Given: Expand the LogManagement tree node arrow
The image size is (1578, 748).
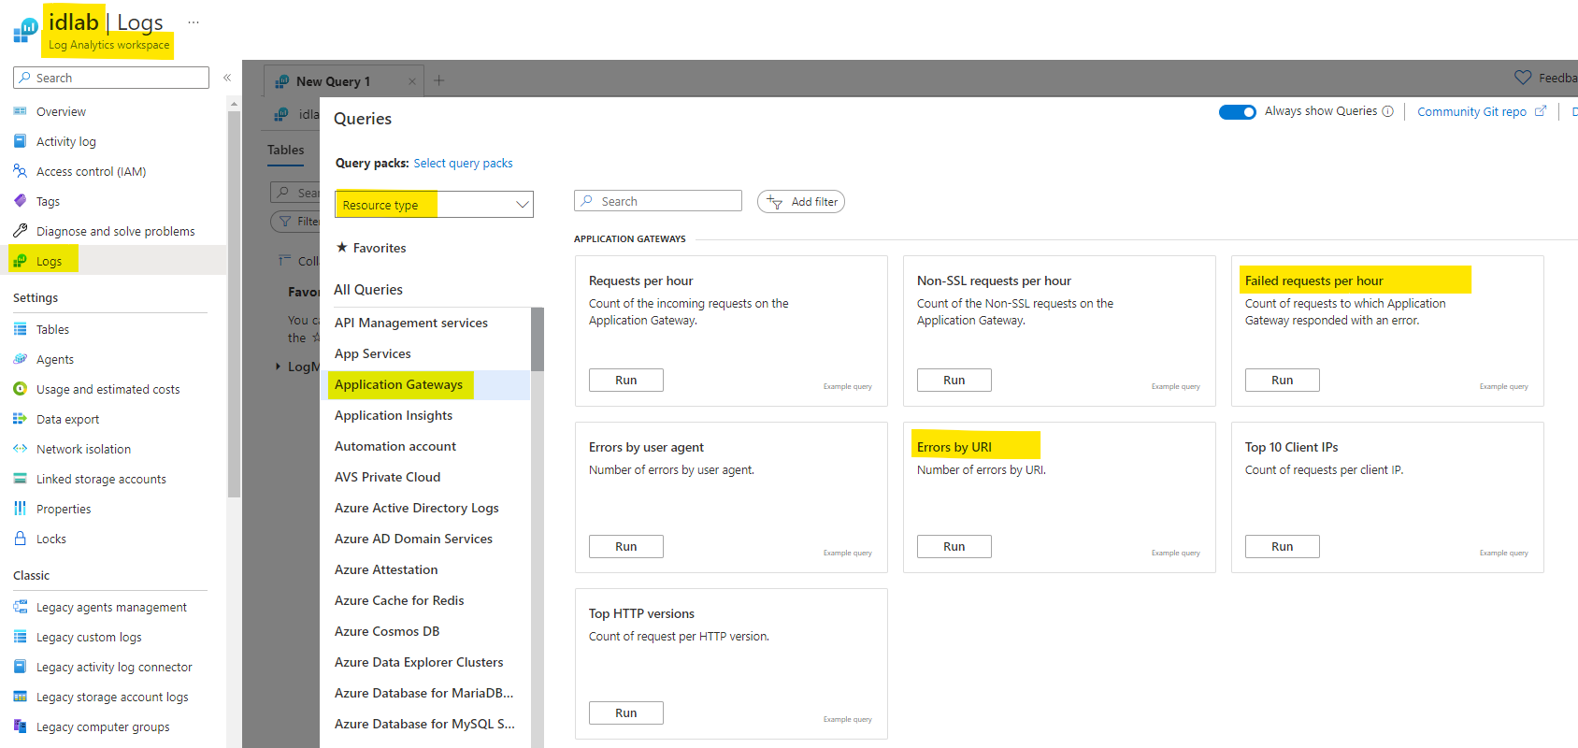Looking at the screenshot, I should (x=278, y=367).
